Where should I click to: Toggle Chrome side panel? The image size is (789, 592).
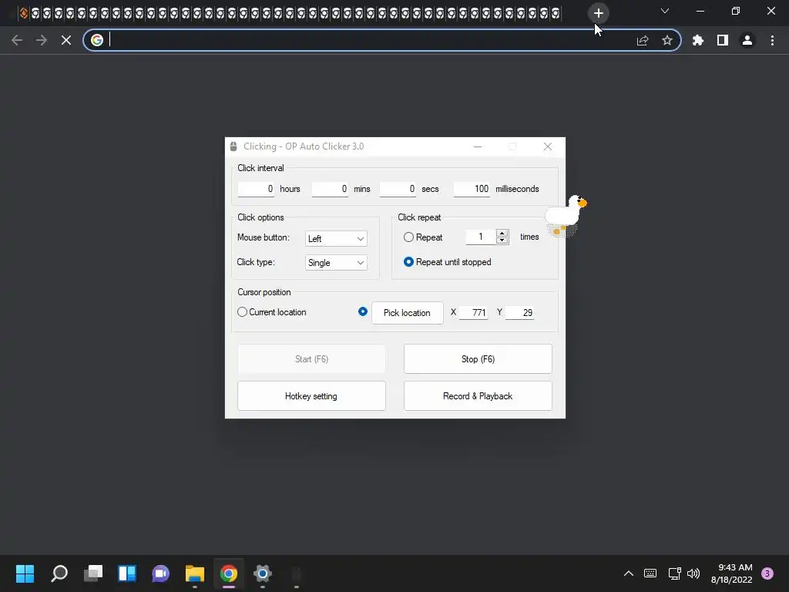point(723,40)
